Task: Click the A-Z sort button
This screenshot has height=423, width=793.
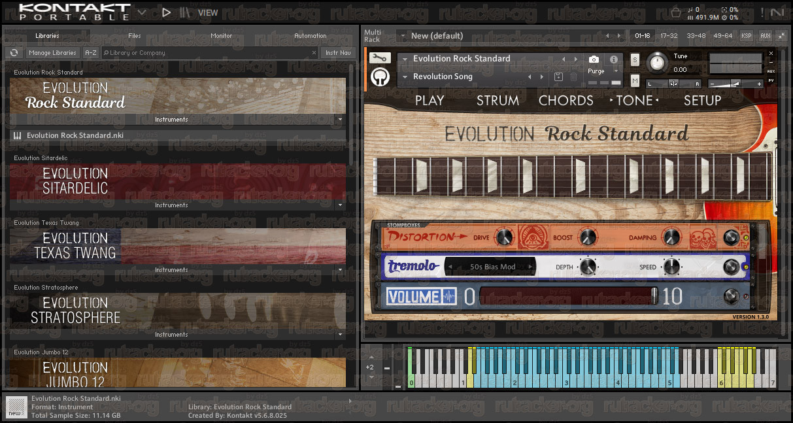Action: 91,53
